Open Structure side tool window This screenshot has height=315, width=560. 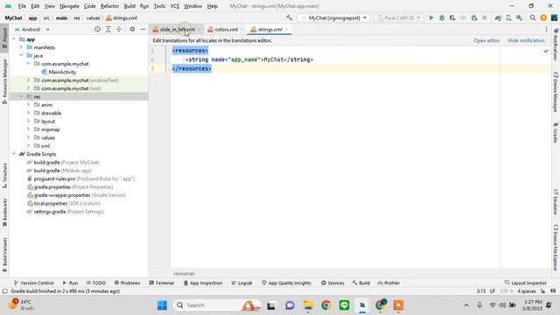click(4, 175)
